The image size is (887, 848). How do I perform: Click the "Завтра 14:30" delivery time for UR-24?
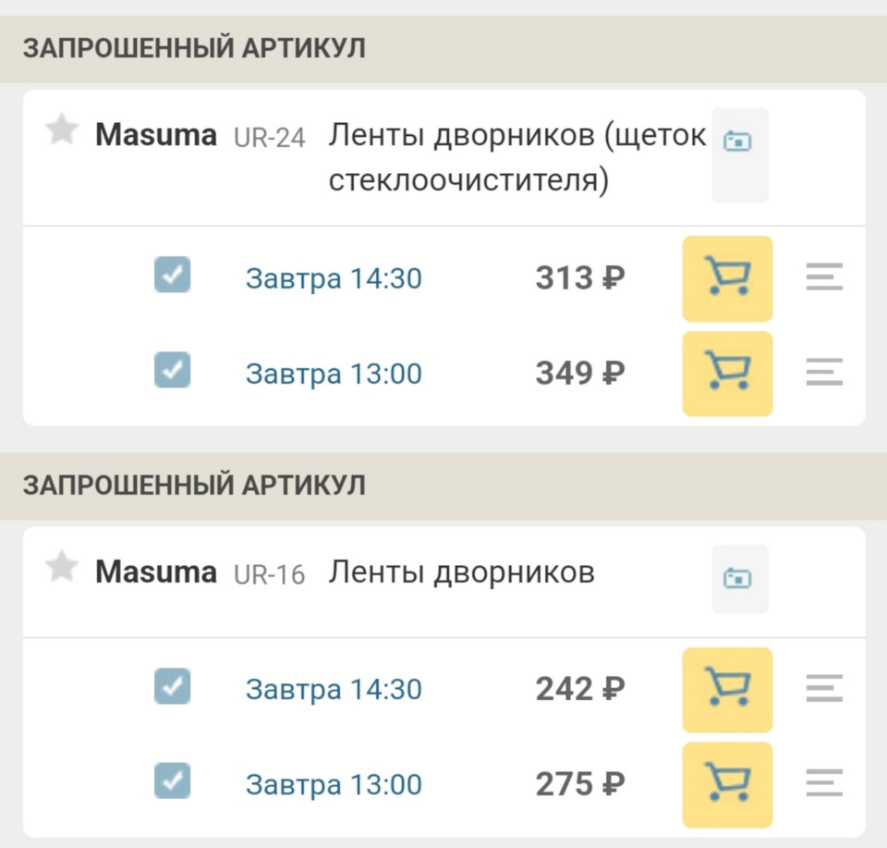click(334, 278)
